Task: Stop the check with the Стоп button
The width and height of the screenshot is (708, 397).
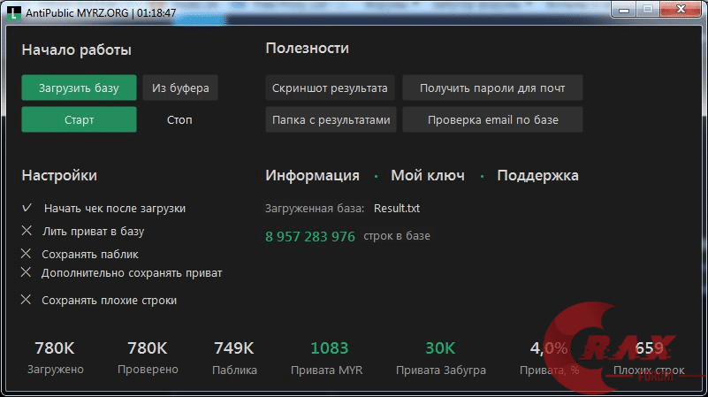Action: point(179,119)
